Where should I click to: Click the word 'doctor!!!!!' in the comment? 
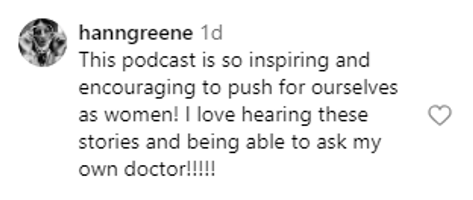170,170
